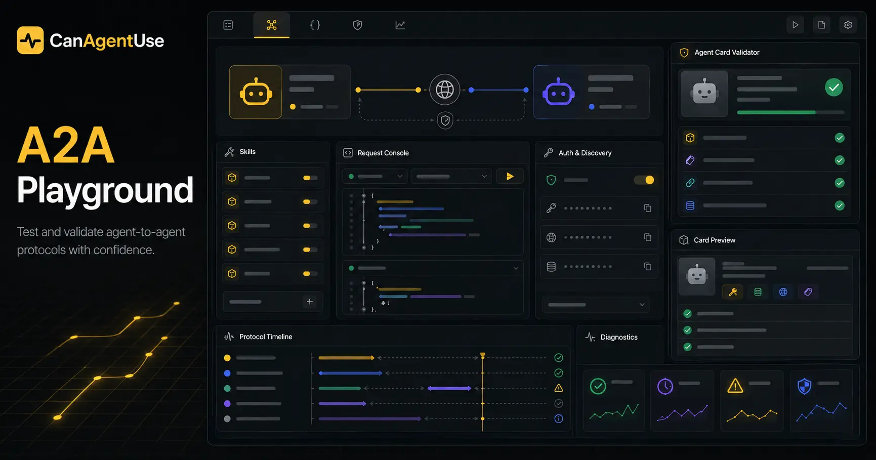The width and height of the screenshot is (876, 460).
Task: Open the yellow warning diagnostics card
Action: [752, 400]
